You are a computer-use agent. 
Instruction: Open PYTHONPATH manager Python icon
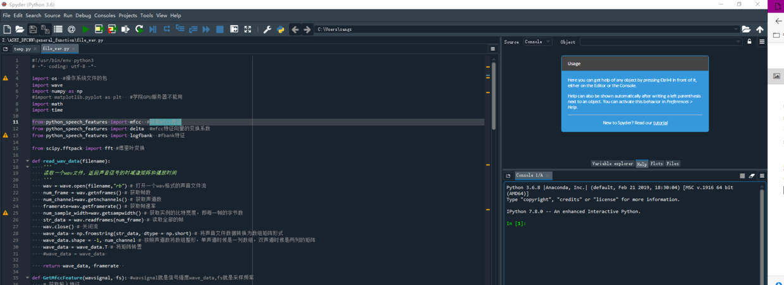281,29
